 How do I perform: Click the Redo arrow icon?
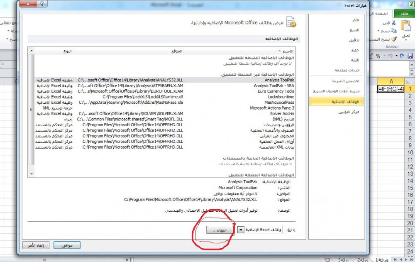pos(402,56)
